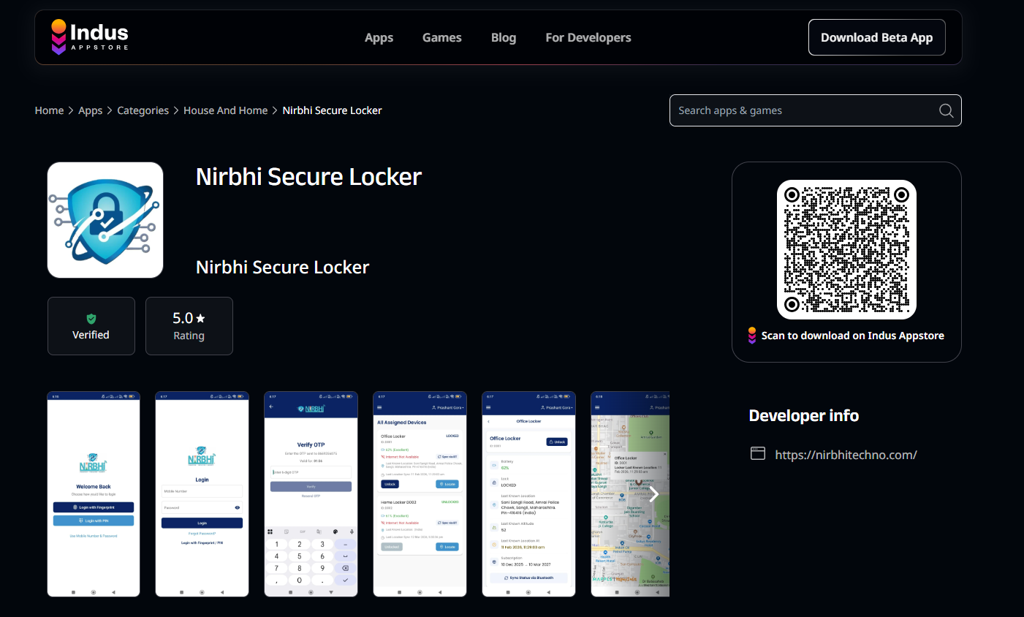Click the Download Beta App button

(876, 37)
